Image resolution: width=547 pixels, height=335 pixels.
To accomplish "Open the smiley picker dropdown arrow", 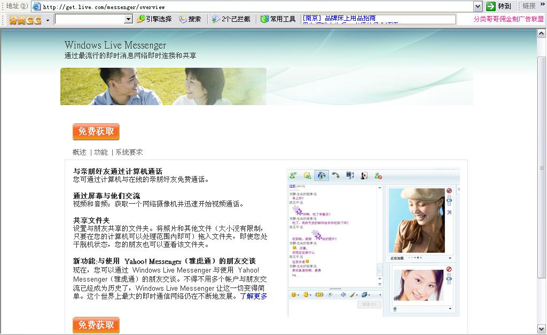I will pos(298,296).
